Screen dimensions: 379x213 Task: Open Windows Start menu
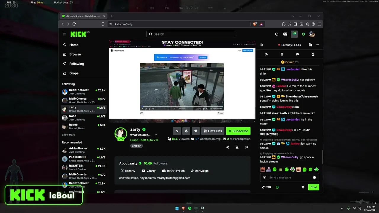(177, 208)
